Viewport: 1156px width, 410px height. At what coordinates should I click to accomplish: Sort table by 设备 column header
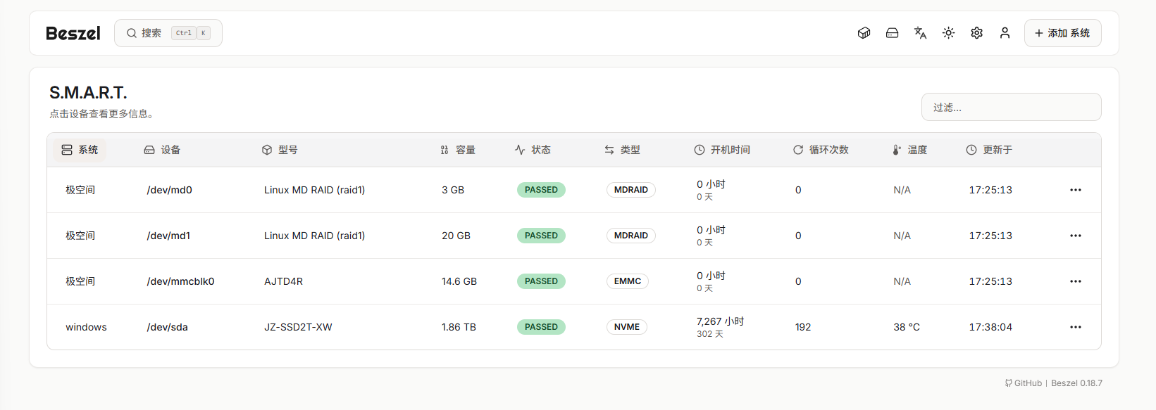[162, 150]
